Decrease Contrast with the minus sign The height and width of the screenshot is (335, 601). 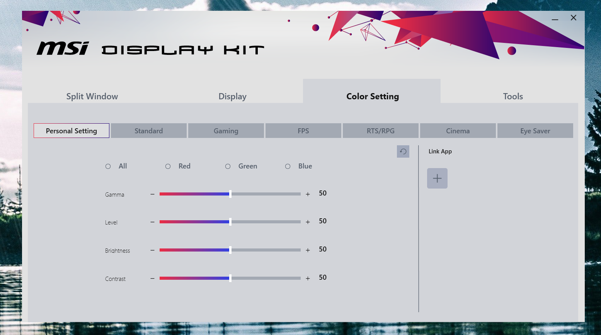(152, 278)
